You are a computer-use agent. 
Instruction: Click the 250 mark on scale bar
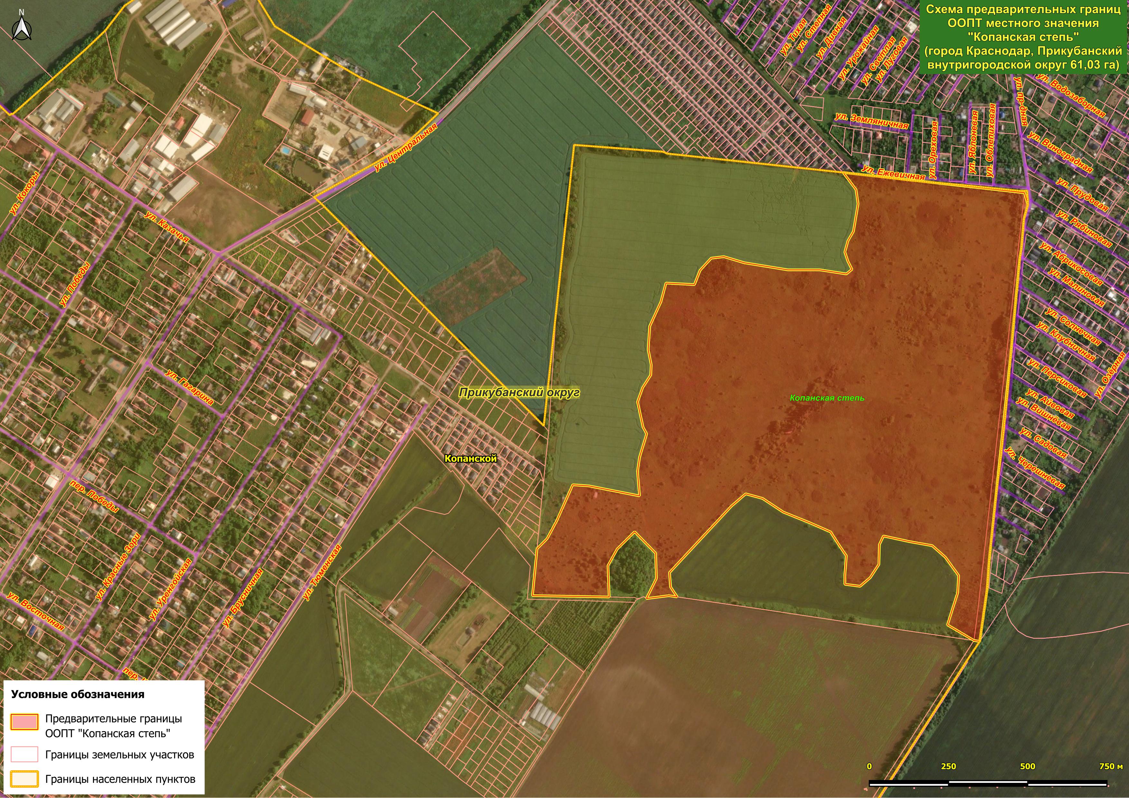click(x=948, y=766)
